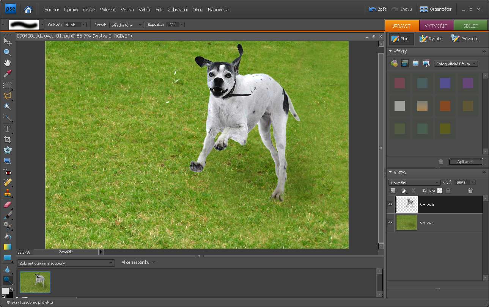Activate the Crop tool
The height and width of the screenshot is (307, 489).
(x=7, y=139)
